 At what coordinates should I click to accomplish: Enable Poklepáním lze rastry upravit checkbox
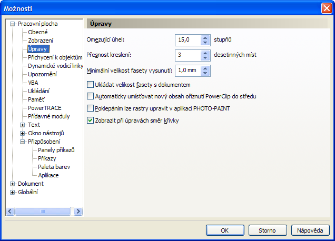pyautogui.click(x=90, y=108)
